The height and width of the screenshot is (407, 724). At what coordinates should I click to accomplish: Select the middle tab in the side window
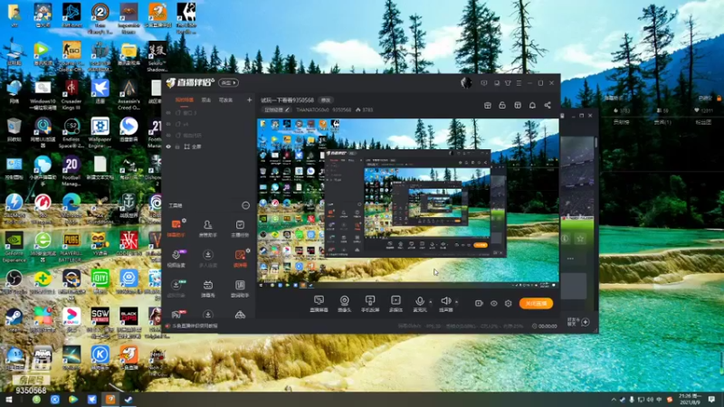coord(662,122)
